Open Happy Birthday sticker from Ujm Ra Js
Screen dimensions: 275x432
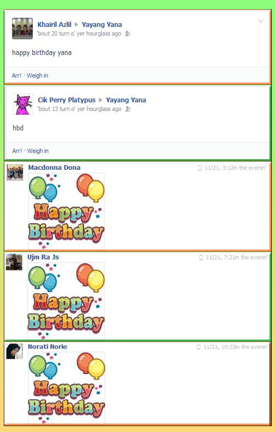pyautogui.click(x=66, y=301)
